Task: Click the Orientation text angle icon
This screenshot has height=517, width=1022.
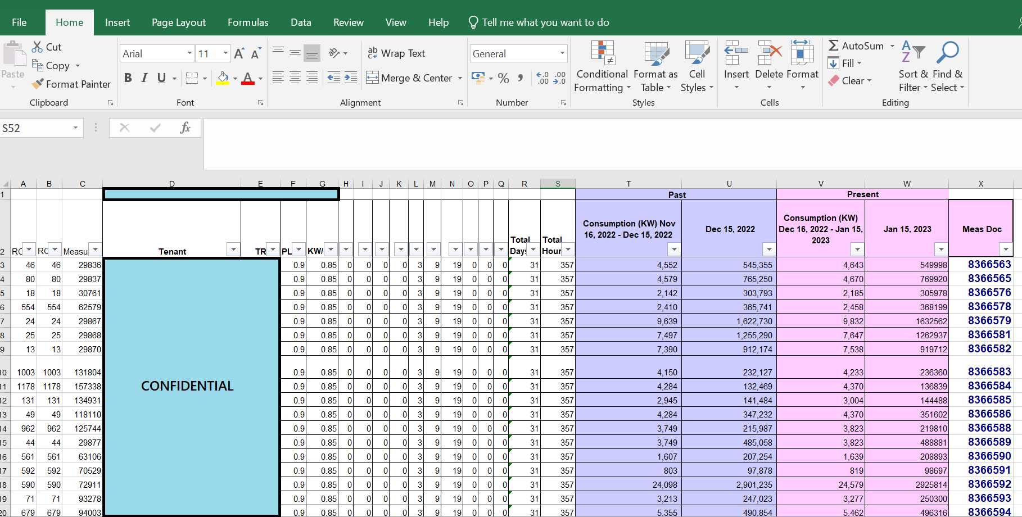Action: click(334, 53)
